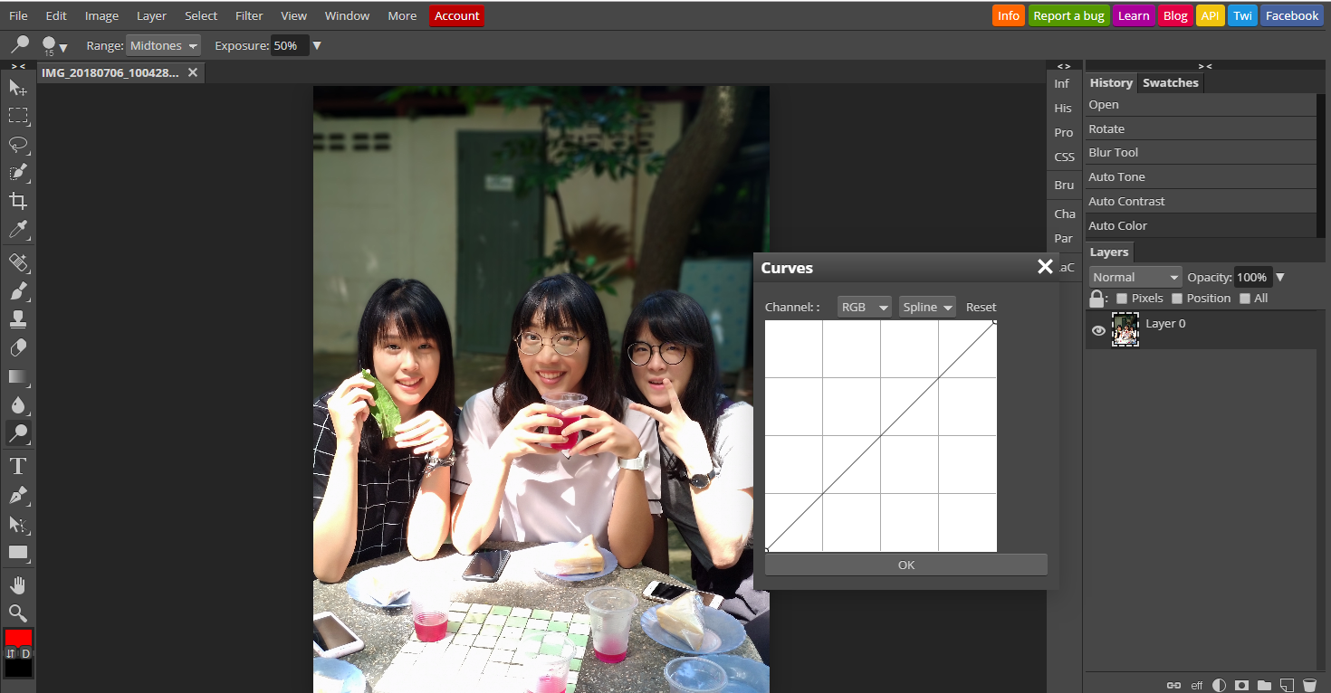Open the brush size preset picker
The width and height of the screenshot is (1331, 693).
click(54, 45)
